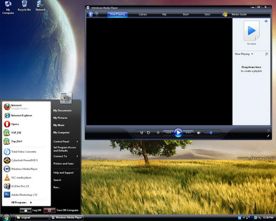Viewport: 276px width, 221px height.
Task: Click the Drag items here playlist area
Action: click(x=252, y=69)
